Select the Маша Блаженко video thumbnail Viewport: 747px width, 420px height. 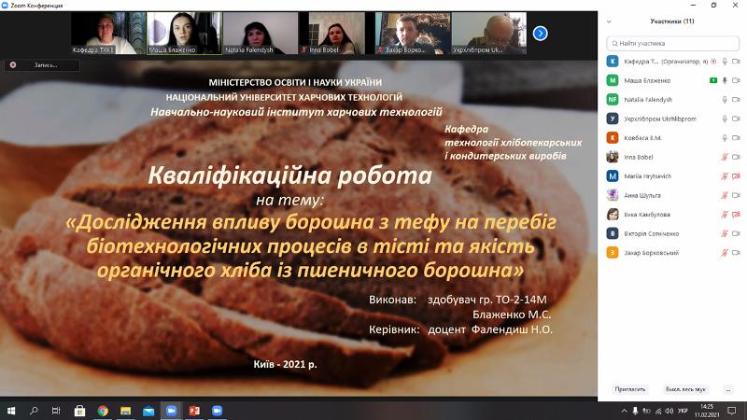pyautogui.click(x=184, y=34)
